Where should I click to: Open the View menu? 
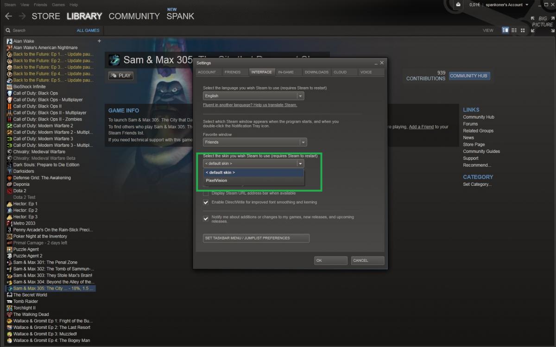25,5
